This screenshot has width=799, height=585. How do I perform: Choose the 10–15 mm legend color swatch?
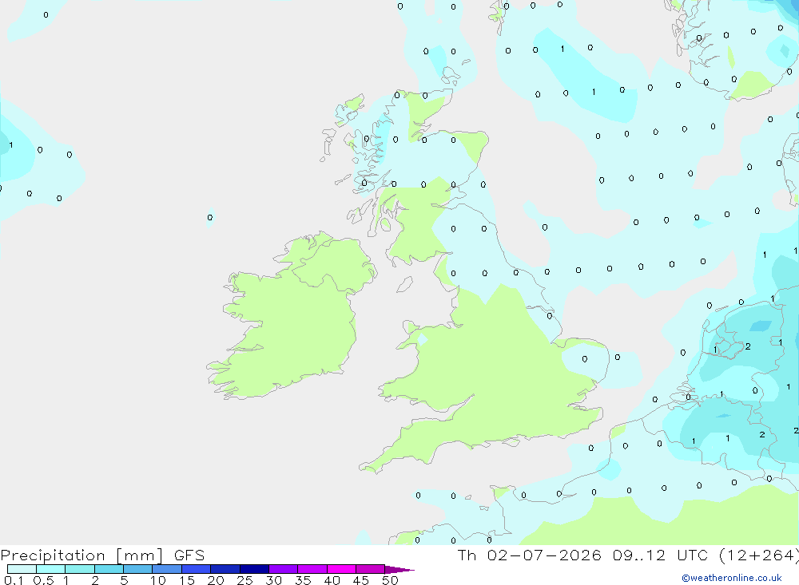(x=167, y=569)
